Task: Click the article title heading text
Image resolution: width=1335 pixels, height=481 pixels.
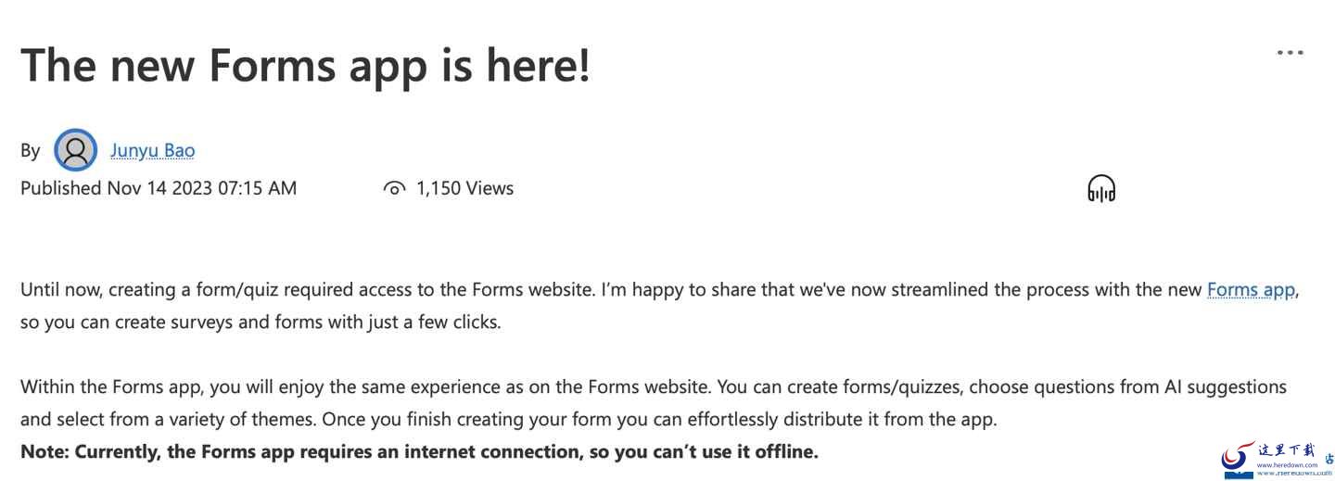Action: click(305, 65)
